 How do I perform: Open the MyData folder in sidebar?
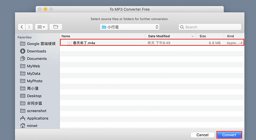point(30,73)
